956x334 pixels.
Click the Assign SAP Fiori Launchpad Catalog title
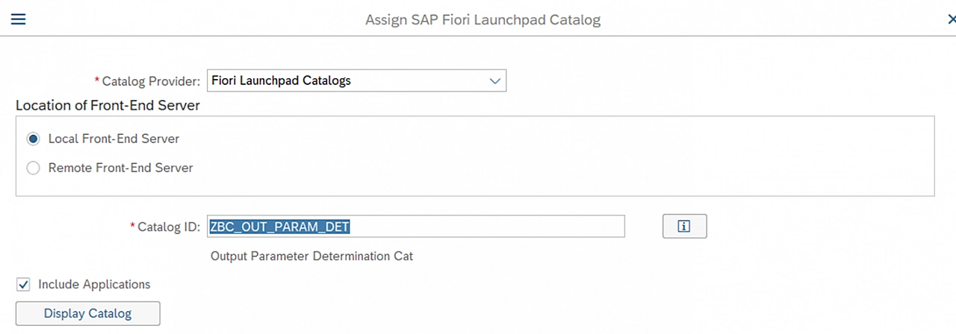click(x=482, y=20)
